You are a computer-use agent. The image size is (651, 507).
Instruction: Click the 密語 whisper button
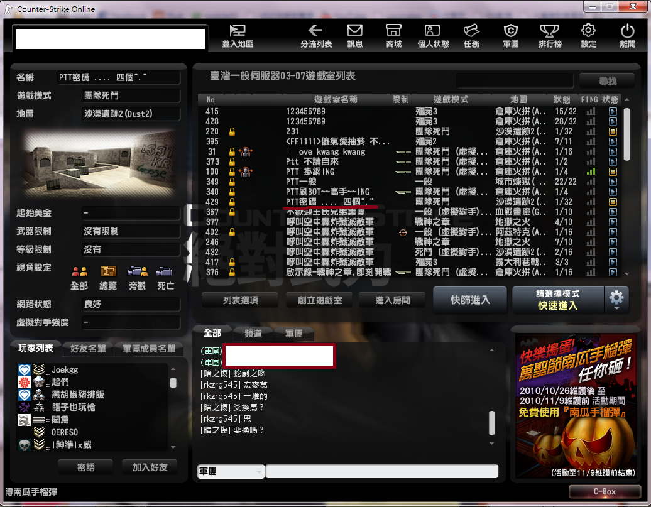point(86,467)
